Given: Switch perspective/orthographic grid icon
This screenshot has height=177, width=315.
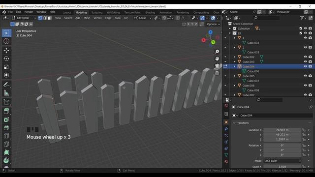Looking at the screenshot, I should (x=217, y=73).
